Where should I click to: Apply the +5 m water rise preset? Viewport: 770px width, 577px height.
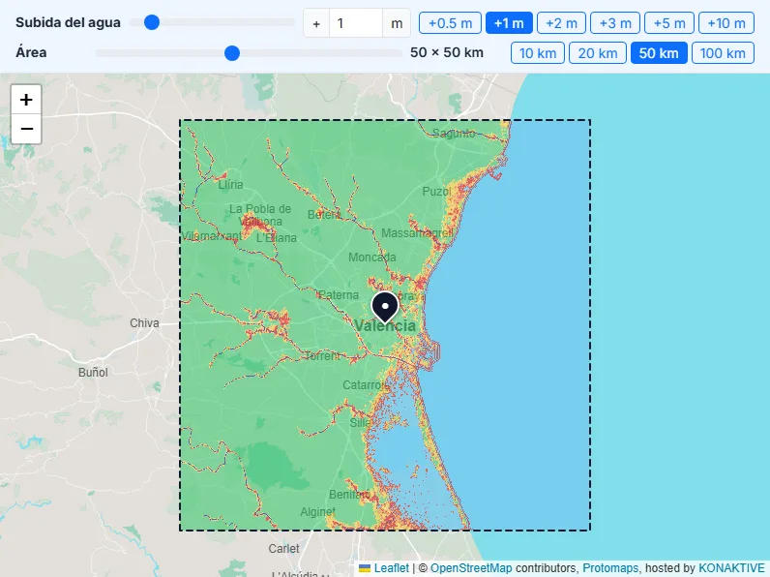pyautogui.click(x=668, y=23)
